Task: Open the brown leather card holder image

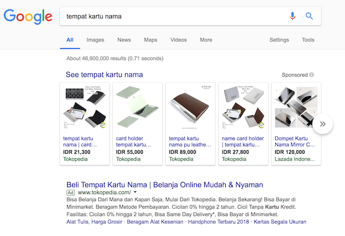Action: tap(190, 107)
